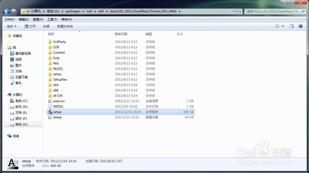
Task: Open drive 软件 (D:)
Action: point(19,107)
